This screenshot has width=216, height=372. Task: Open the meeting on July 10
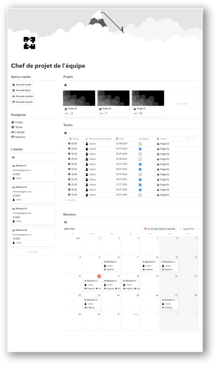[111, 266]
